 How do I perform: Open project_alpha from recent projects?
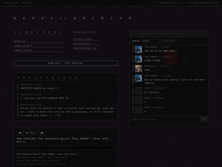pyautogui.click(x=86, y=39)
